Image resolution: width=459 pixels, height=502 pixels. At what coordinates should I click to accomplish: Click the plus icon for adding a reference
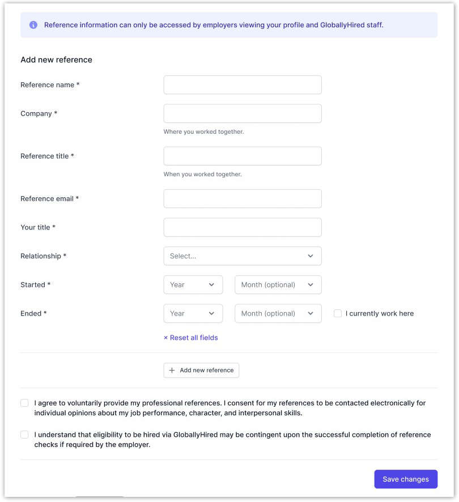(x=172, y=371)
